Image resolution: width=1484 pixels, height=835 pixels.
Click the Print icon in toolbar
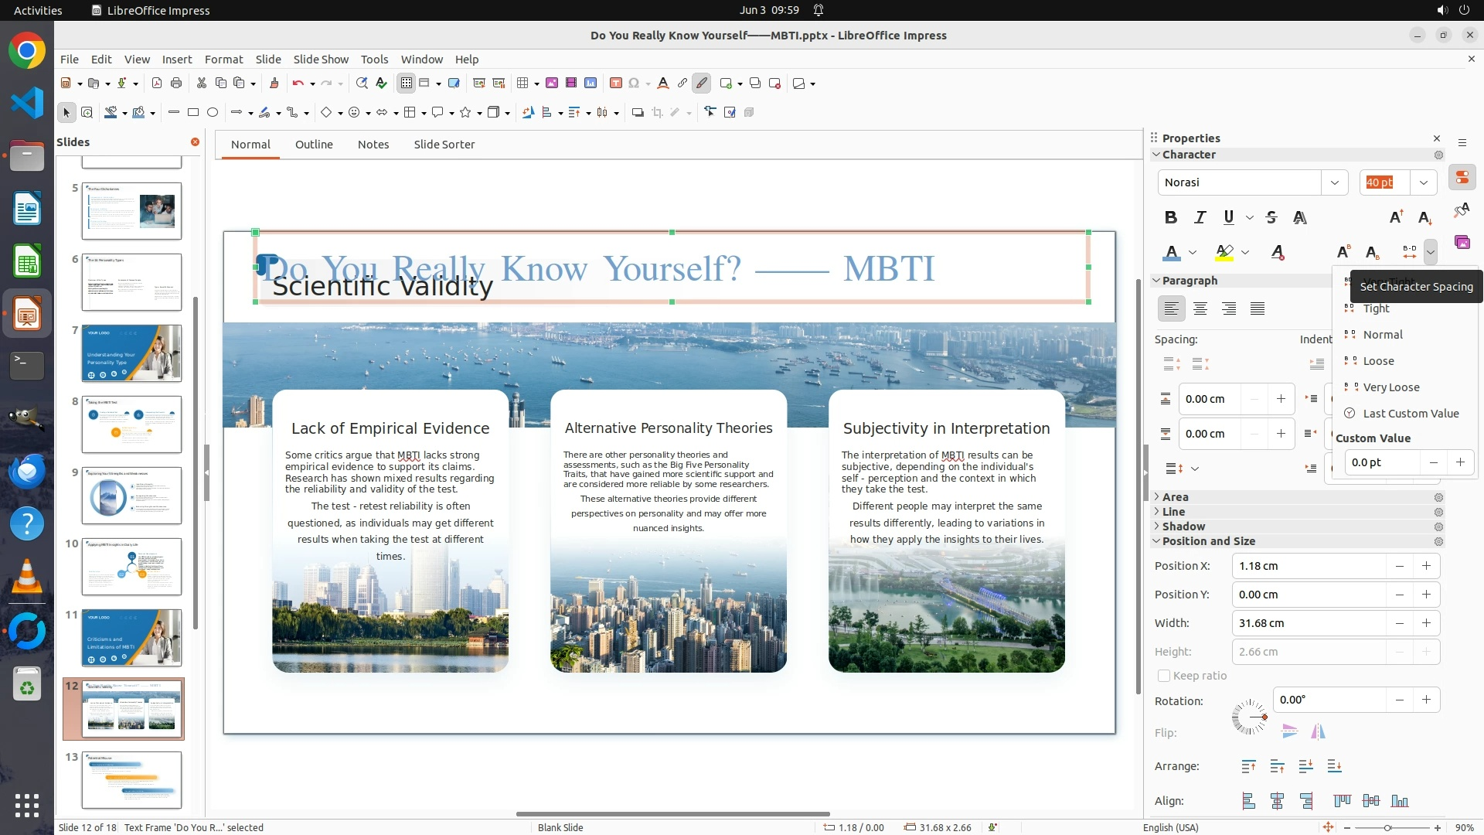[x=176, y=83]
